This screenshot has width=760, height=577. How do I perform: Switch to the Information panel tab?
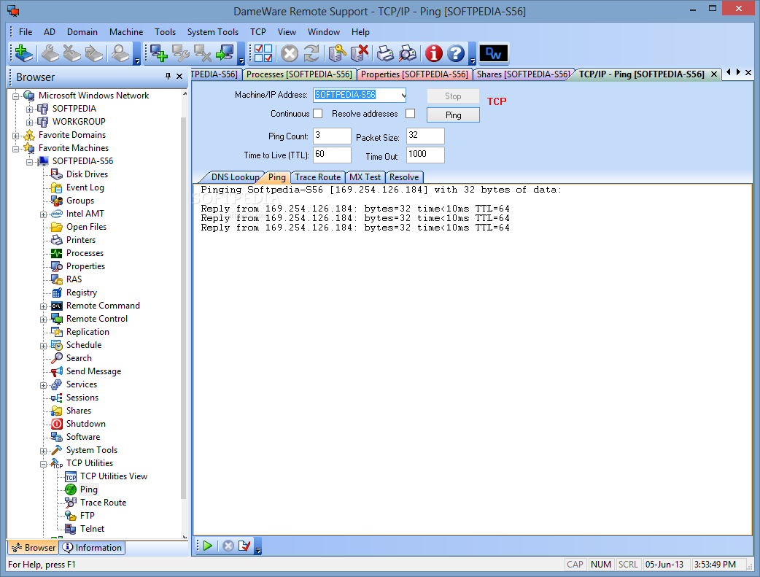[x=93, y=547]
